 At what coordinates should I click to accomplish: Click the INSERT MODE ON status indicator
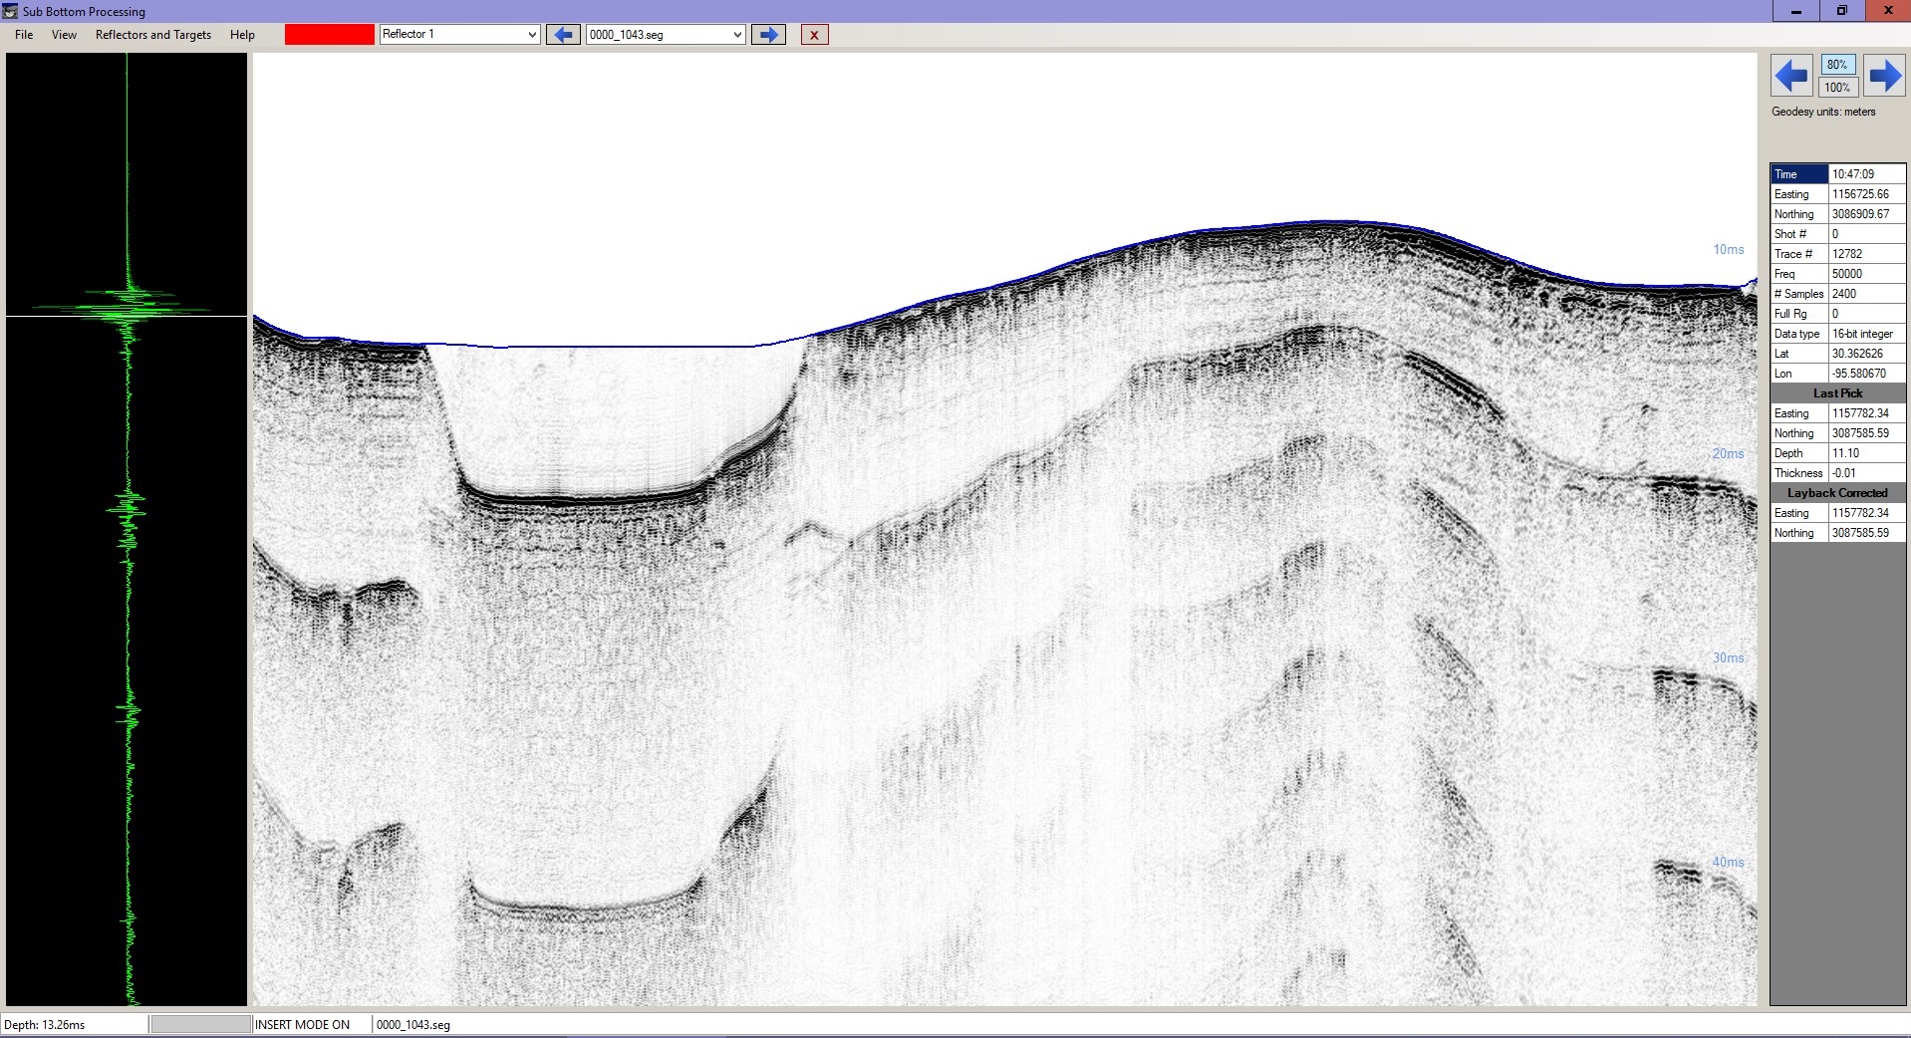[303, 1024]
